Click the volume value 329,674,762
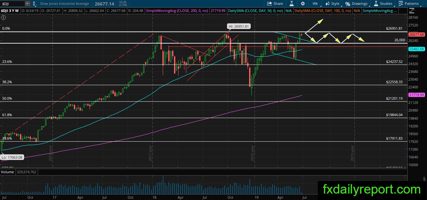Viewport: 427px width, 200px height. (26, 172)
